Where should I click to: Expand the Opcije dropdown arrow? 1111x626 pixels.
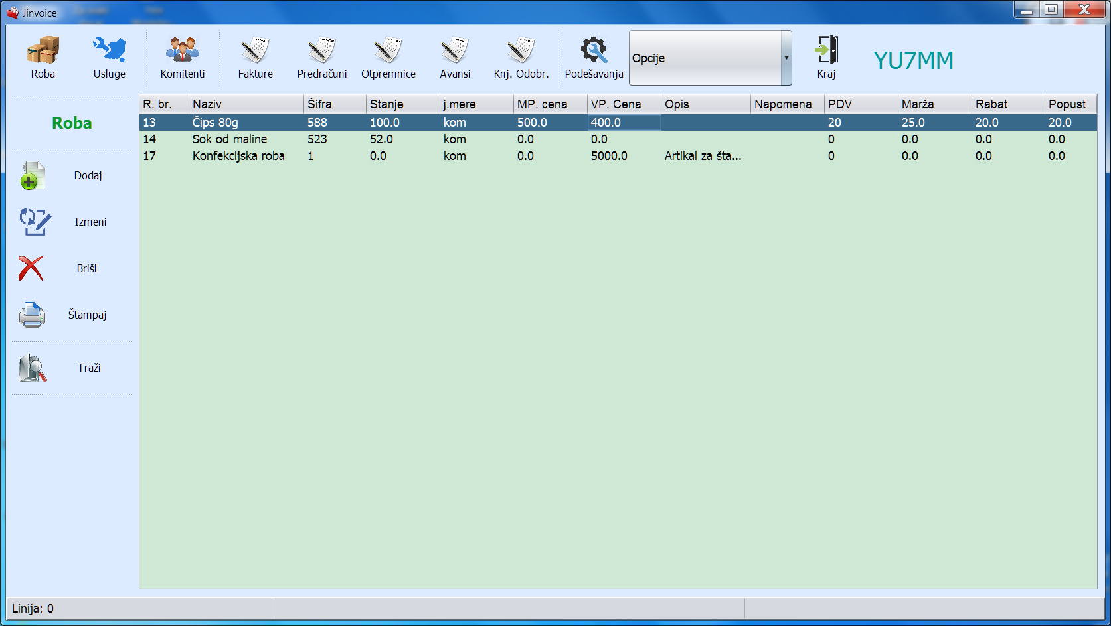tap(786, 58)
